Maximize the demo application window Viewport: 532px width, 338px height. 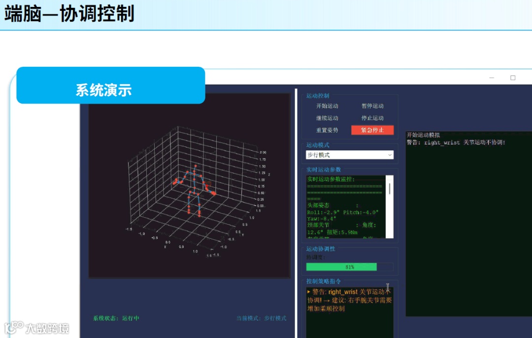click(x=513, y=78)
